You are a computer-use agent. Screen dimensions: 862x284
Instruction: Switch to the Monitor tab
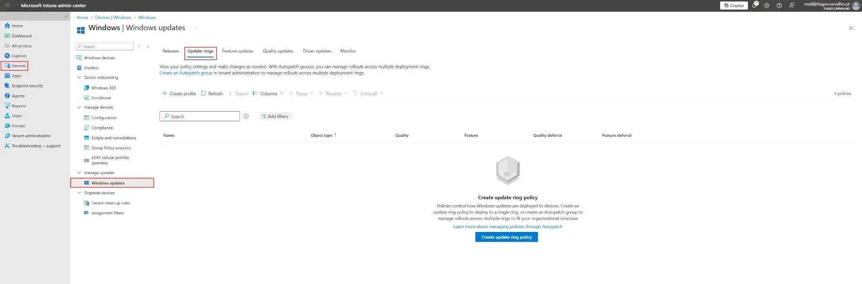click(348, 51)
